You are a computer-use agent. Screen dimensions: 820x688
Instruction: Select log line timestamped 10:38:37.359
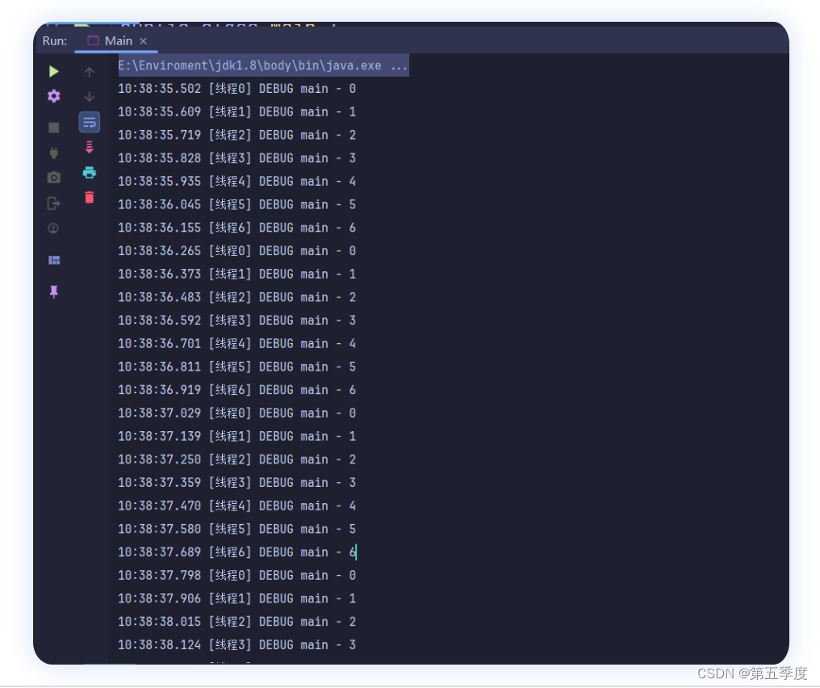[x=237, y=482]
